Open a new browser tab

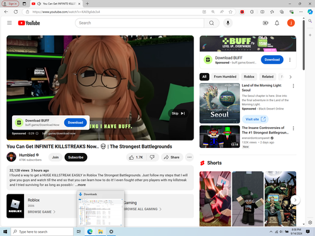pos(88,4)
